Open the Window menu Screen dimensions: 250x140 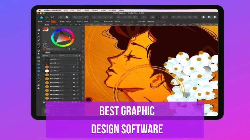tap(112, 10)
